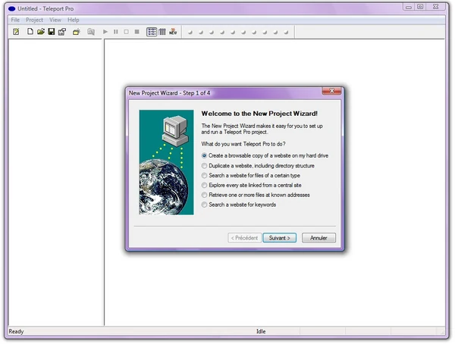Click the Teleport Pro blue title bar icon
This screenshot has height=344, width=455.
coord(12,8)
